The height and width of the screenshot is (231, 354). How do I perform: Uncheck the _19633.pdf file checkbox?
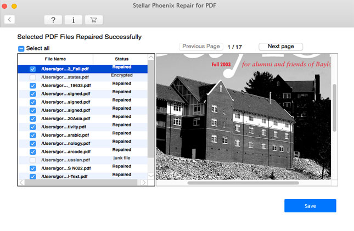pyautogui.click(x=33, y=86)
